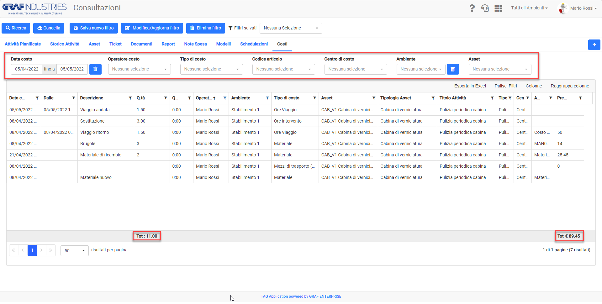Click the support headset icon
602x304 pixels.
tap(485, 8)
